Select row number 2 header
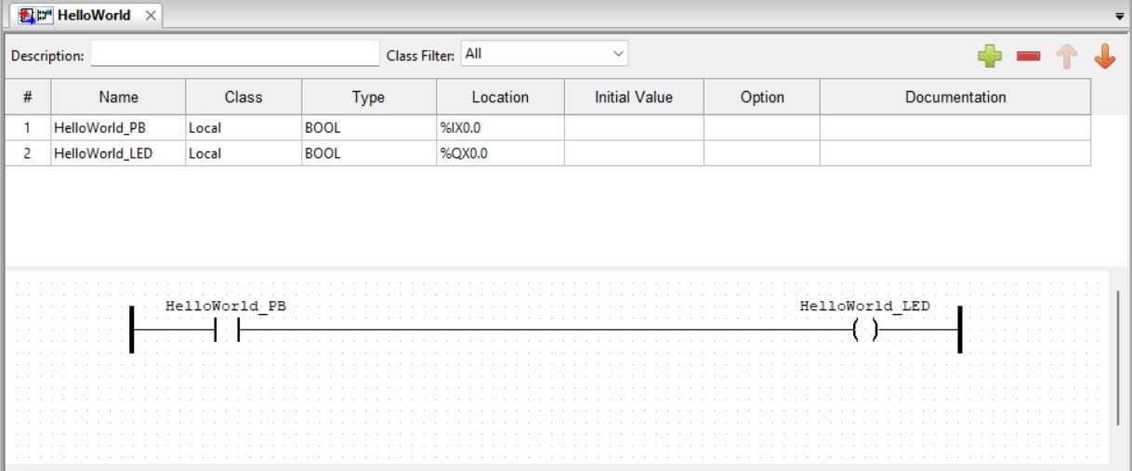1132x471 pixels. pos(28,153)
